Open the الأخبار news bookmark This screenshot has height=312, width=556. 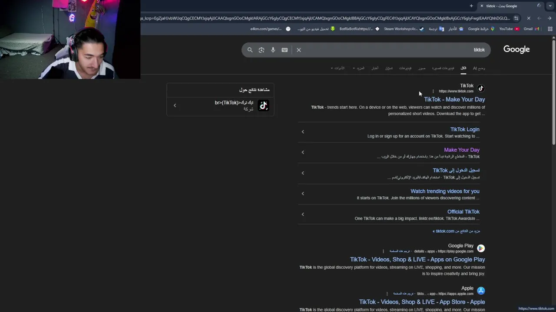456,29
